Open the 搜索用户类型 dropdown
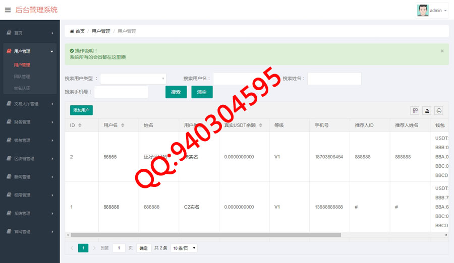Viewport: 454px width, 263px height. coord(133,79)
